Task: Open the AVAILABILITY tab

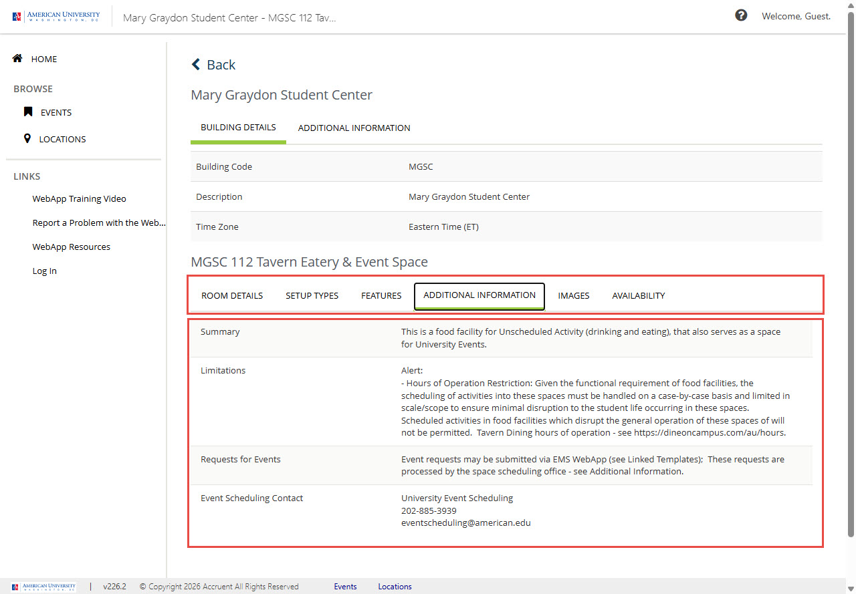Action: point(639,295)
